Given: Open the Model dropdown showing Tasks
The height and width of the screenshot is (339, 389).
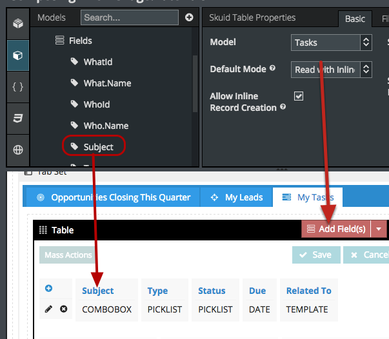Looking at the screenshot, I should [331, 43].
